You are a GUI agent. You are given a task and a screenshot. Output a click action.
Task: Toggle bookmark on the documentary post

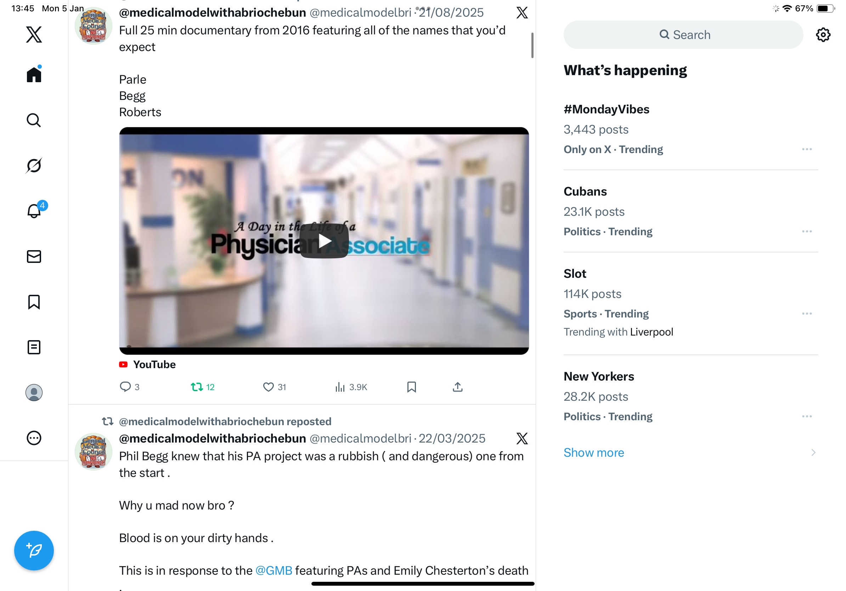pos(412,387)
